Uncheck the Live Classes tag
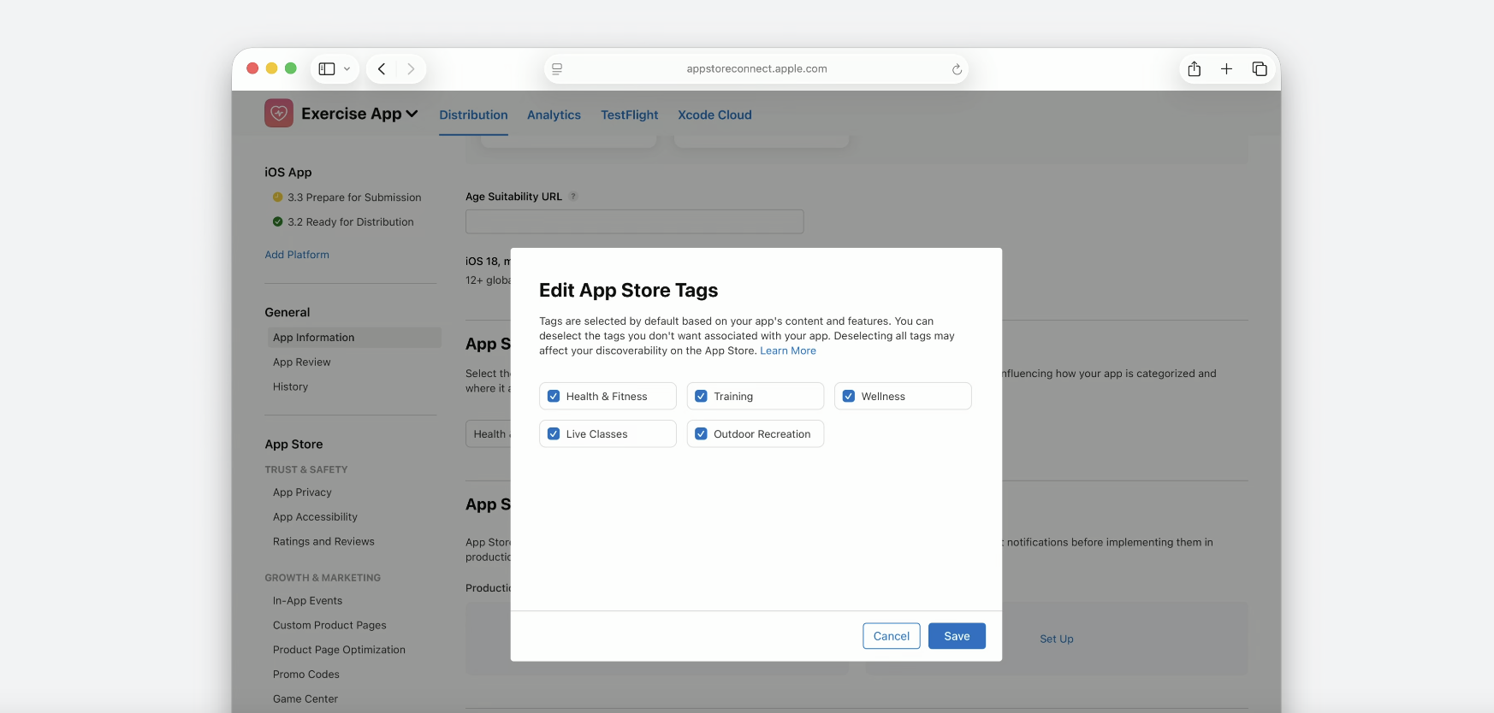 (x=554, y=433)
